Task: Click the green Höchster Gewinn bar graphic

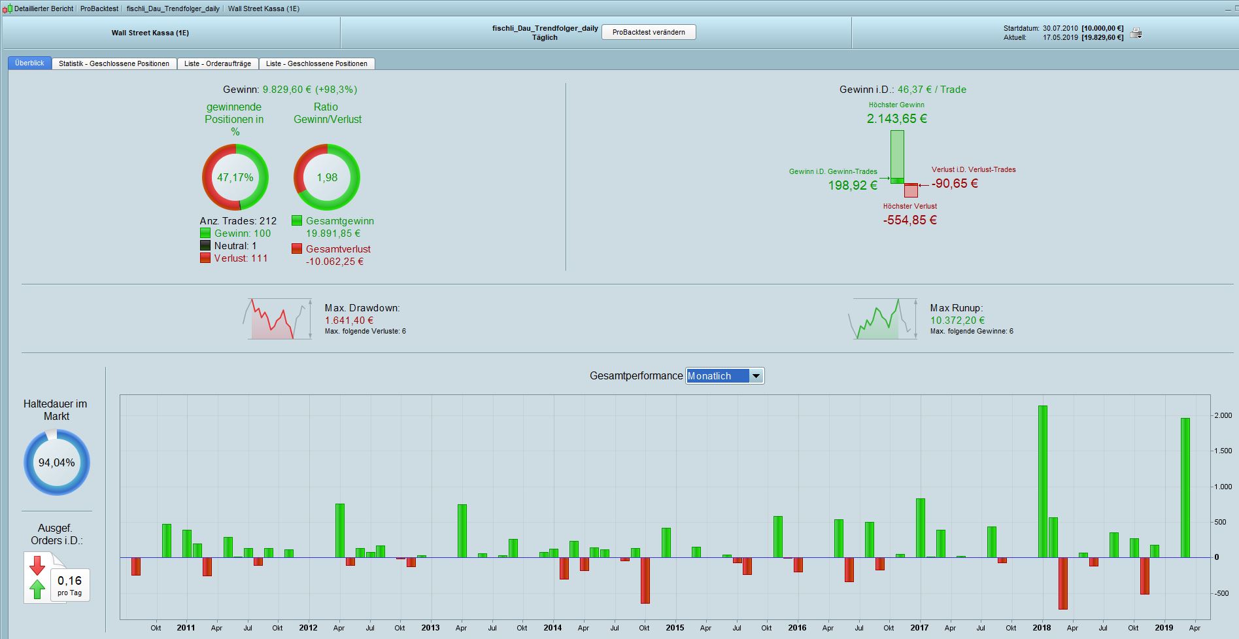Action: tap(897, 156)
